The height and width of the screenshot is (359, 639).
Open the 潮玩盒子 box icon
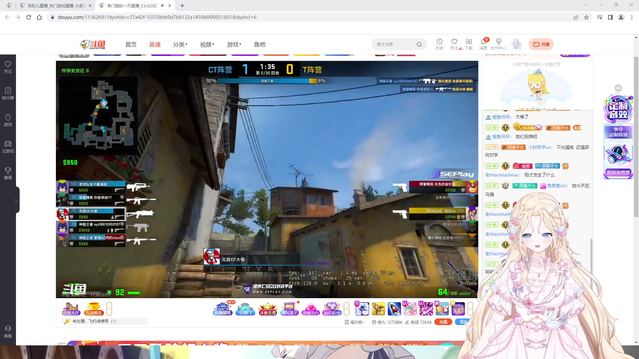(x=290, y=309)
